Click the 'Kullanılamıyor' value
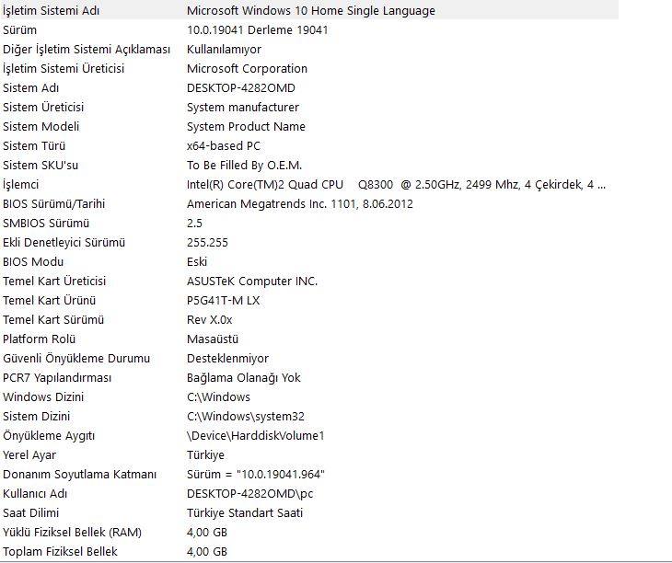 point(224,50)
